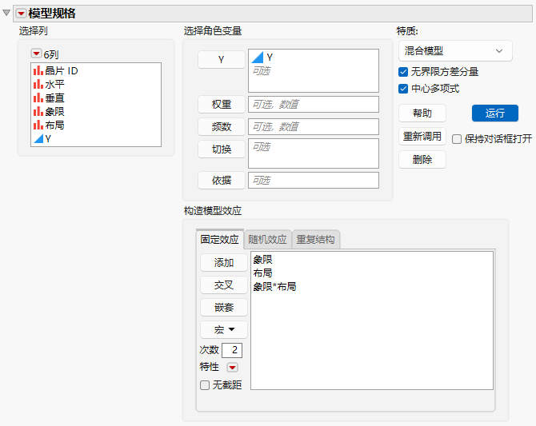536x426 pixels.
Task: Click the 添加 effect button
Action: [x=224, y=263]
